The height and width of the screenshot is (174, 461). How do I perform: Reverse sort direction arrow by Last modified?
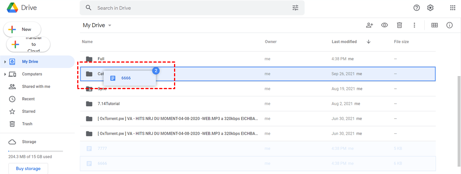[368, 41]
